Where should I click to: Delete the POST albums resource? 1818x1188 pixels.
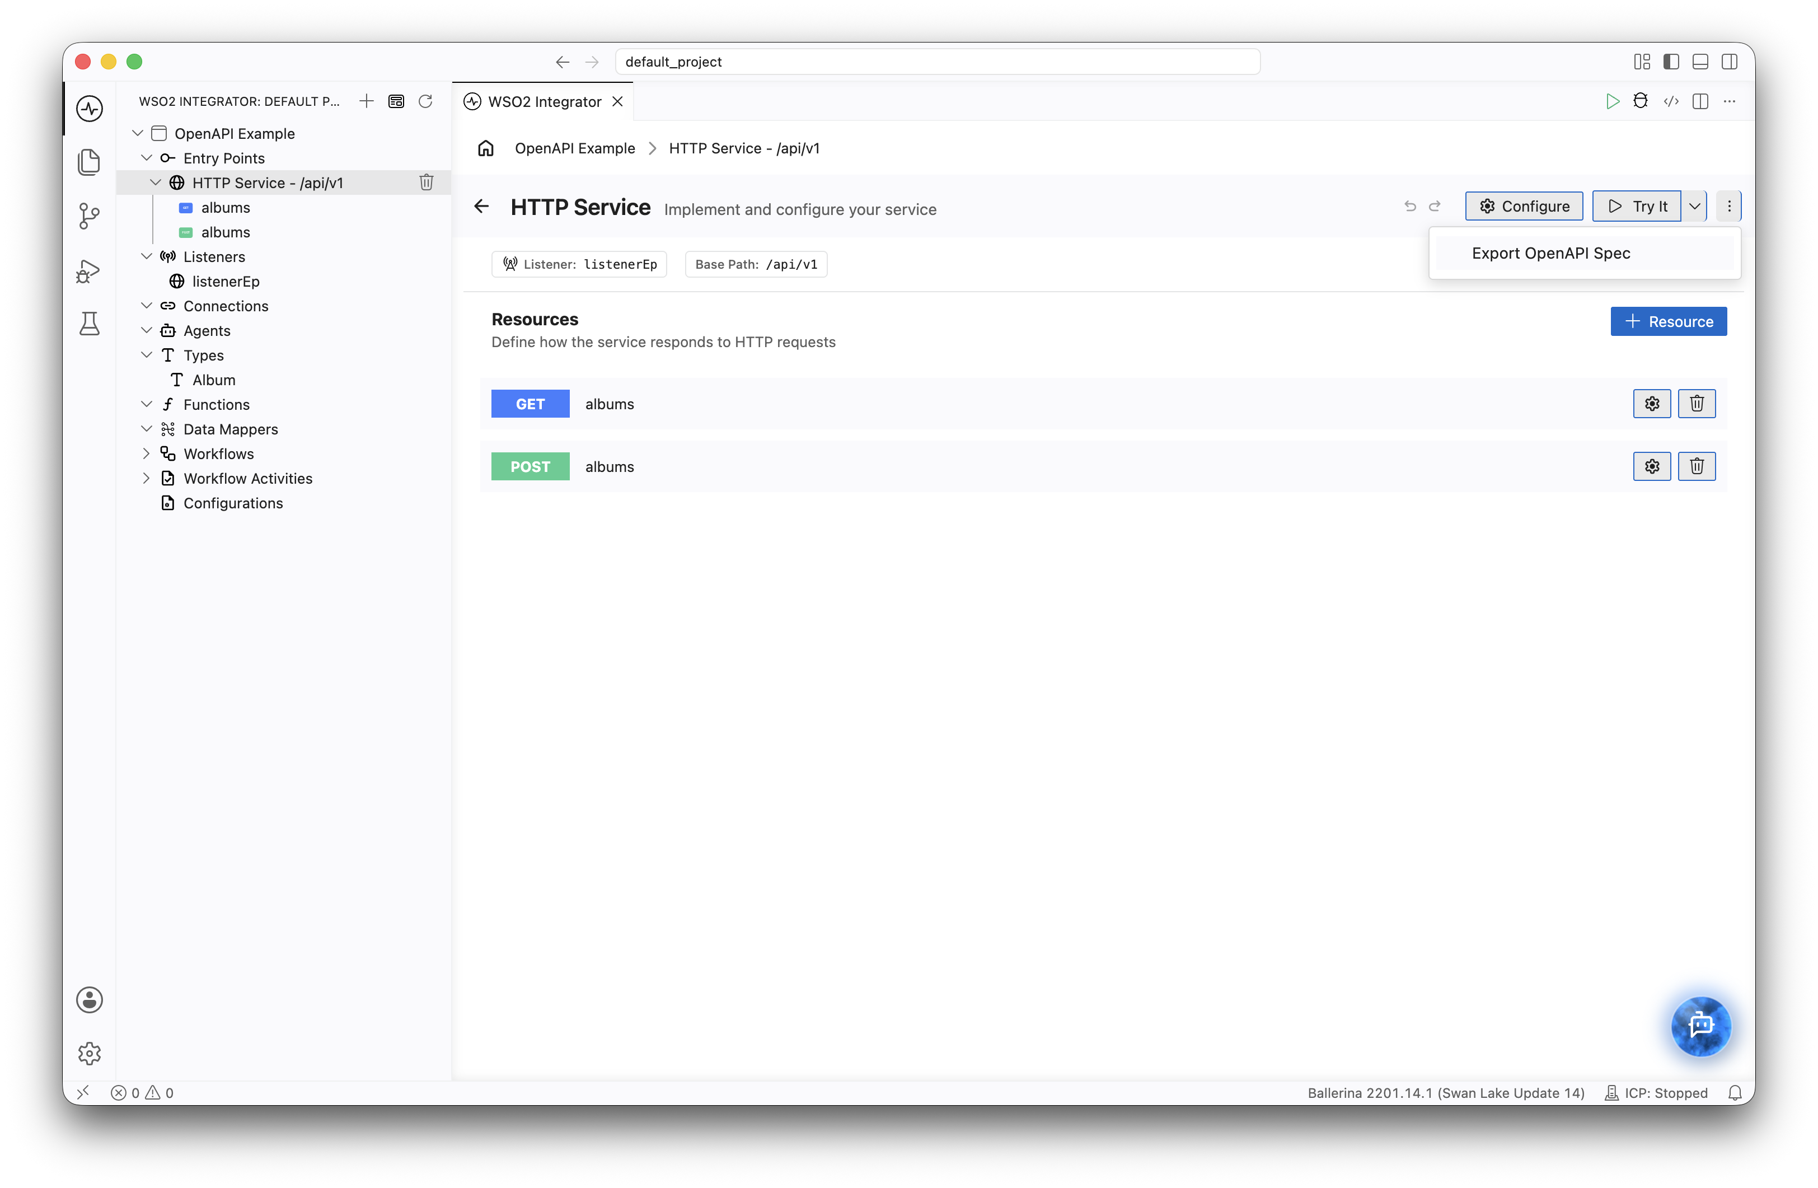tap(1697, 466)
